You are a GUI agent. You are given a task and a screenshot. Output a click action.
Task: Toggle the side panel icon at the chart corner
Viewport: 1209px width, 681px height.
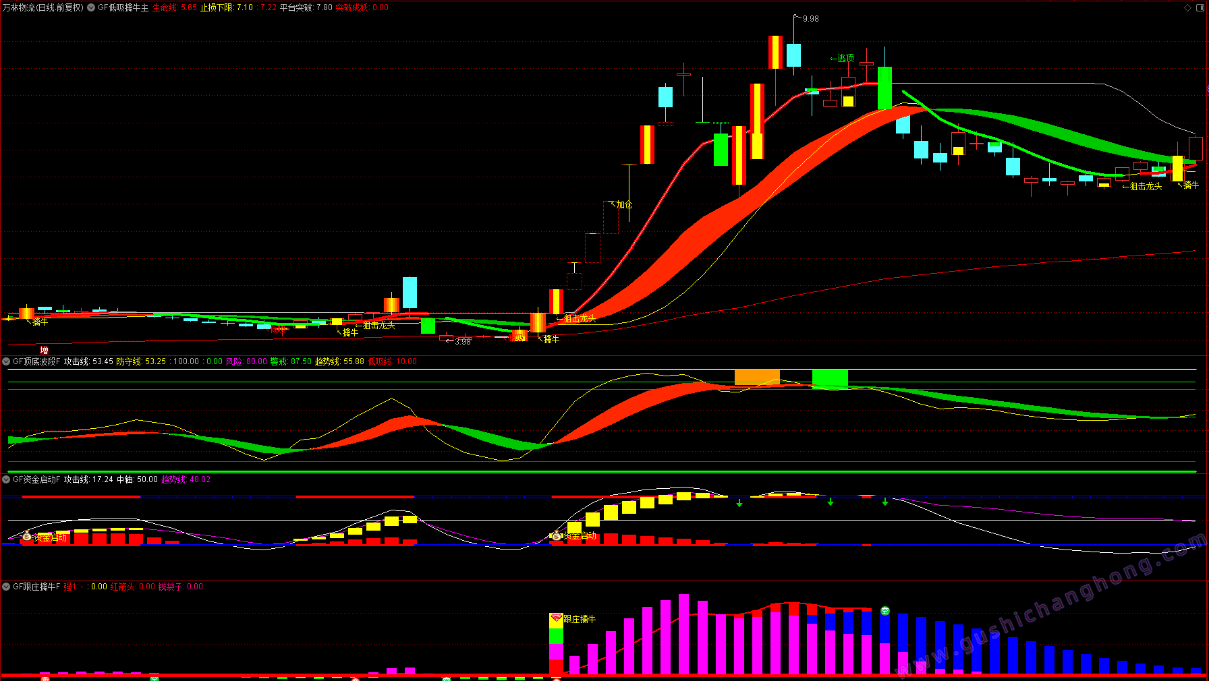pos(1200,7)
